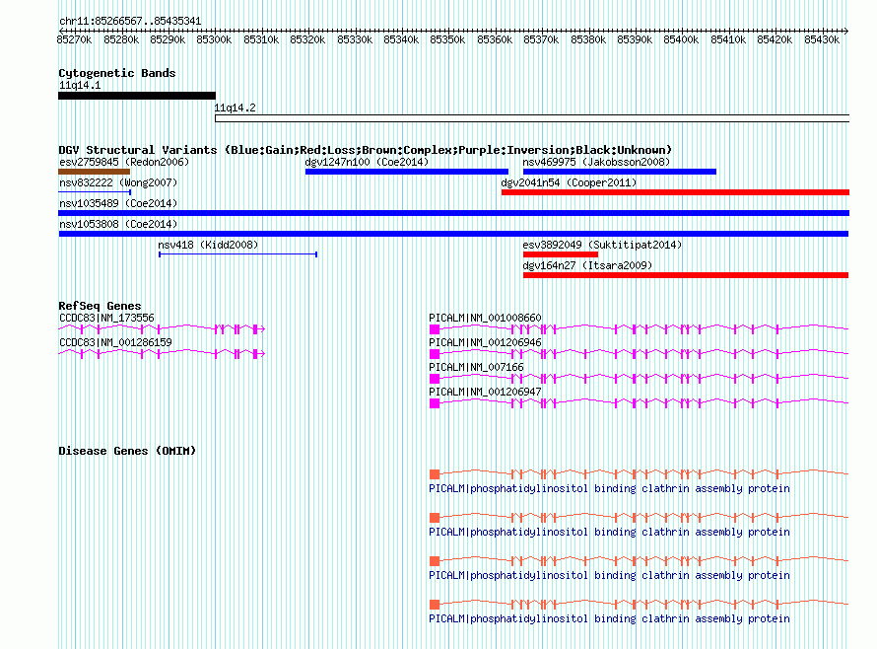Image resolution: width=877 pixels, height=649 pixels.
Task: Click the 85350k ruler position label
Action: pyautogui.click(x=448, y=39)
